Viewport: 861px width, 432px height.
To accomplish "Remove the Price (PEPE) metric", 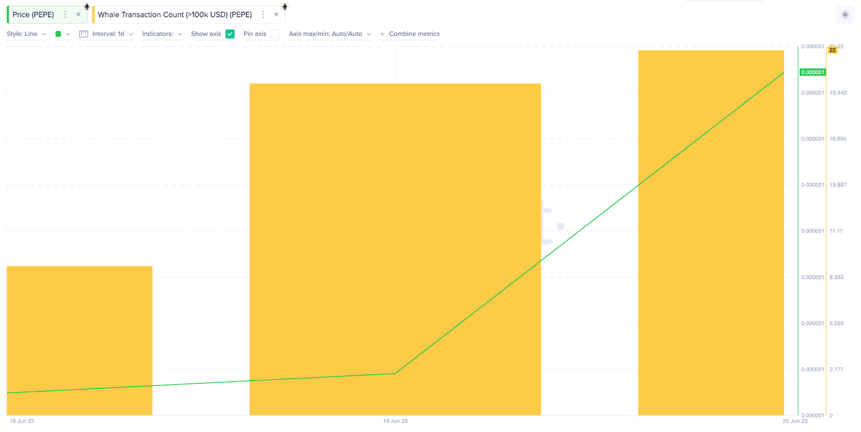I will tap(79, 15).
